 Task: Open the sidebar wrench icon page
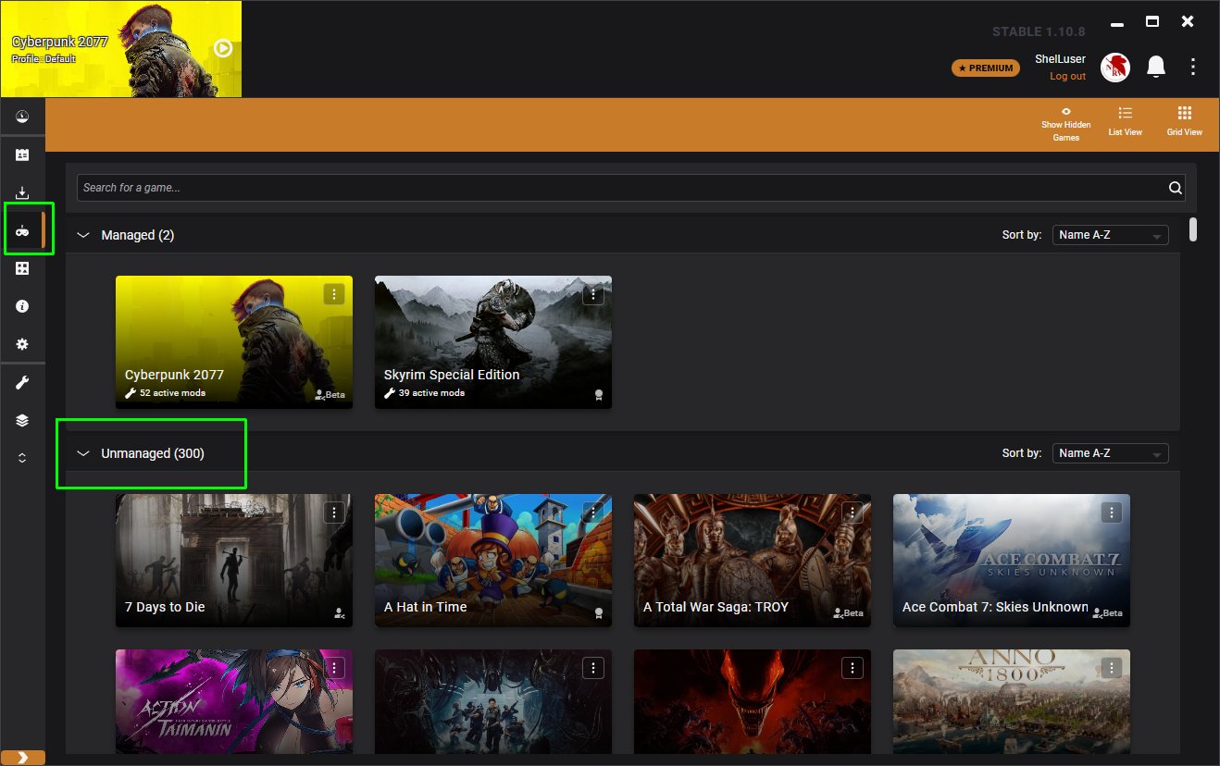click(22, 383)
